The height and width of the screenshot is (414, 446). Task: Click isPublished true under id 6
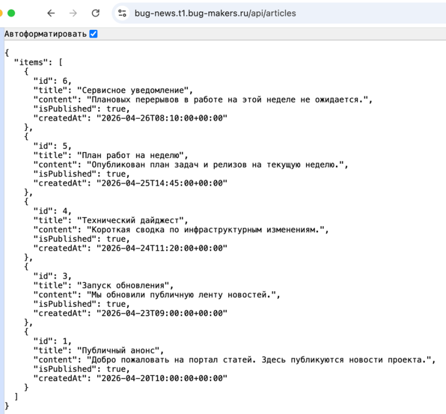coord(81,109)
